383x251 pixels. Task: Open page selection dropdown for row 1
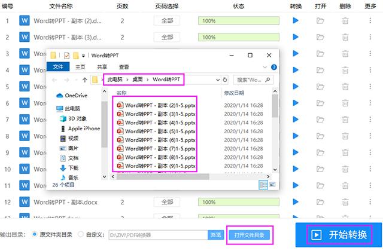pyautogui.click(x=167, y=21)
